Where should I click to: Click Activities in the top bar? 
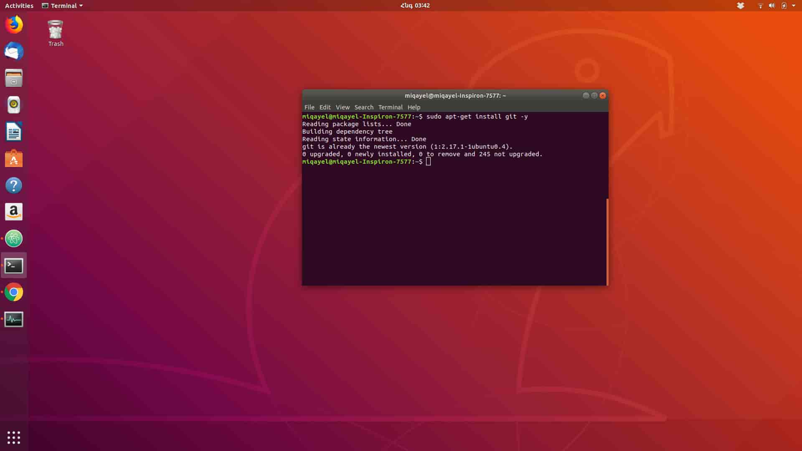click(x=19, y=6)
